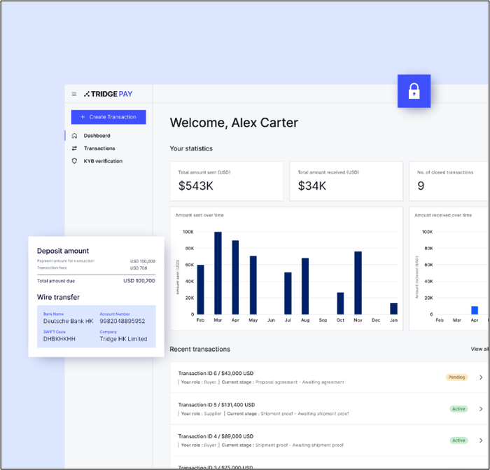Click the Dashboard home icon
The image size is (490, 470).
point(75,136)
